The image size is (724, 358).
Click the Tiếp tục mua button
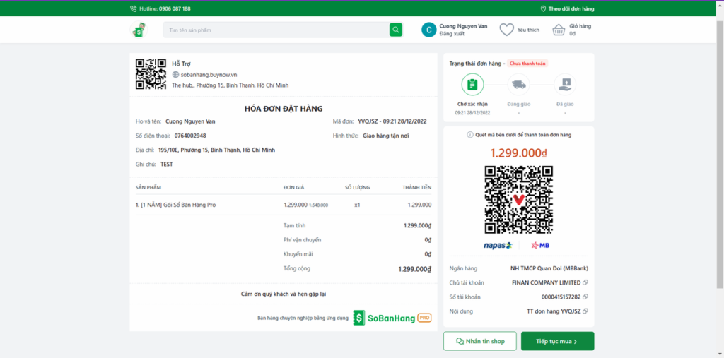tap(557, 341)
